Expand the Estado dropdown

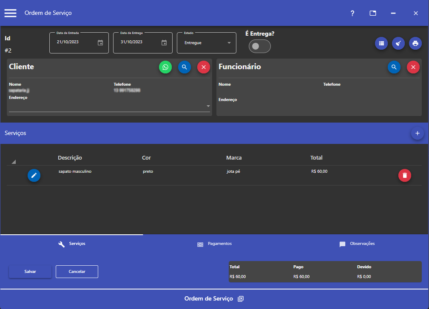tap(229, 43)
